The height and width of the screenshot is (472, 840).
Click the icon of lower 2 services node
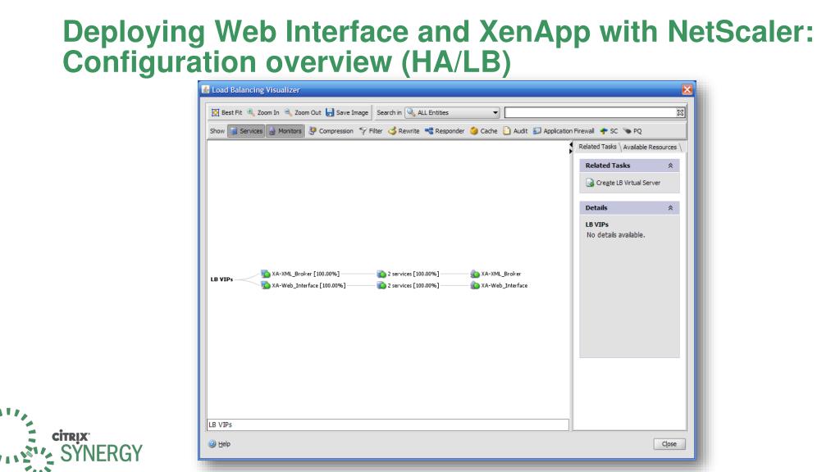(x=381, y=286)
